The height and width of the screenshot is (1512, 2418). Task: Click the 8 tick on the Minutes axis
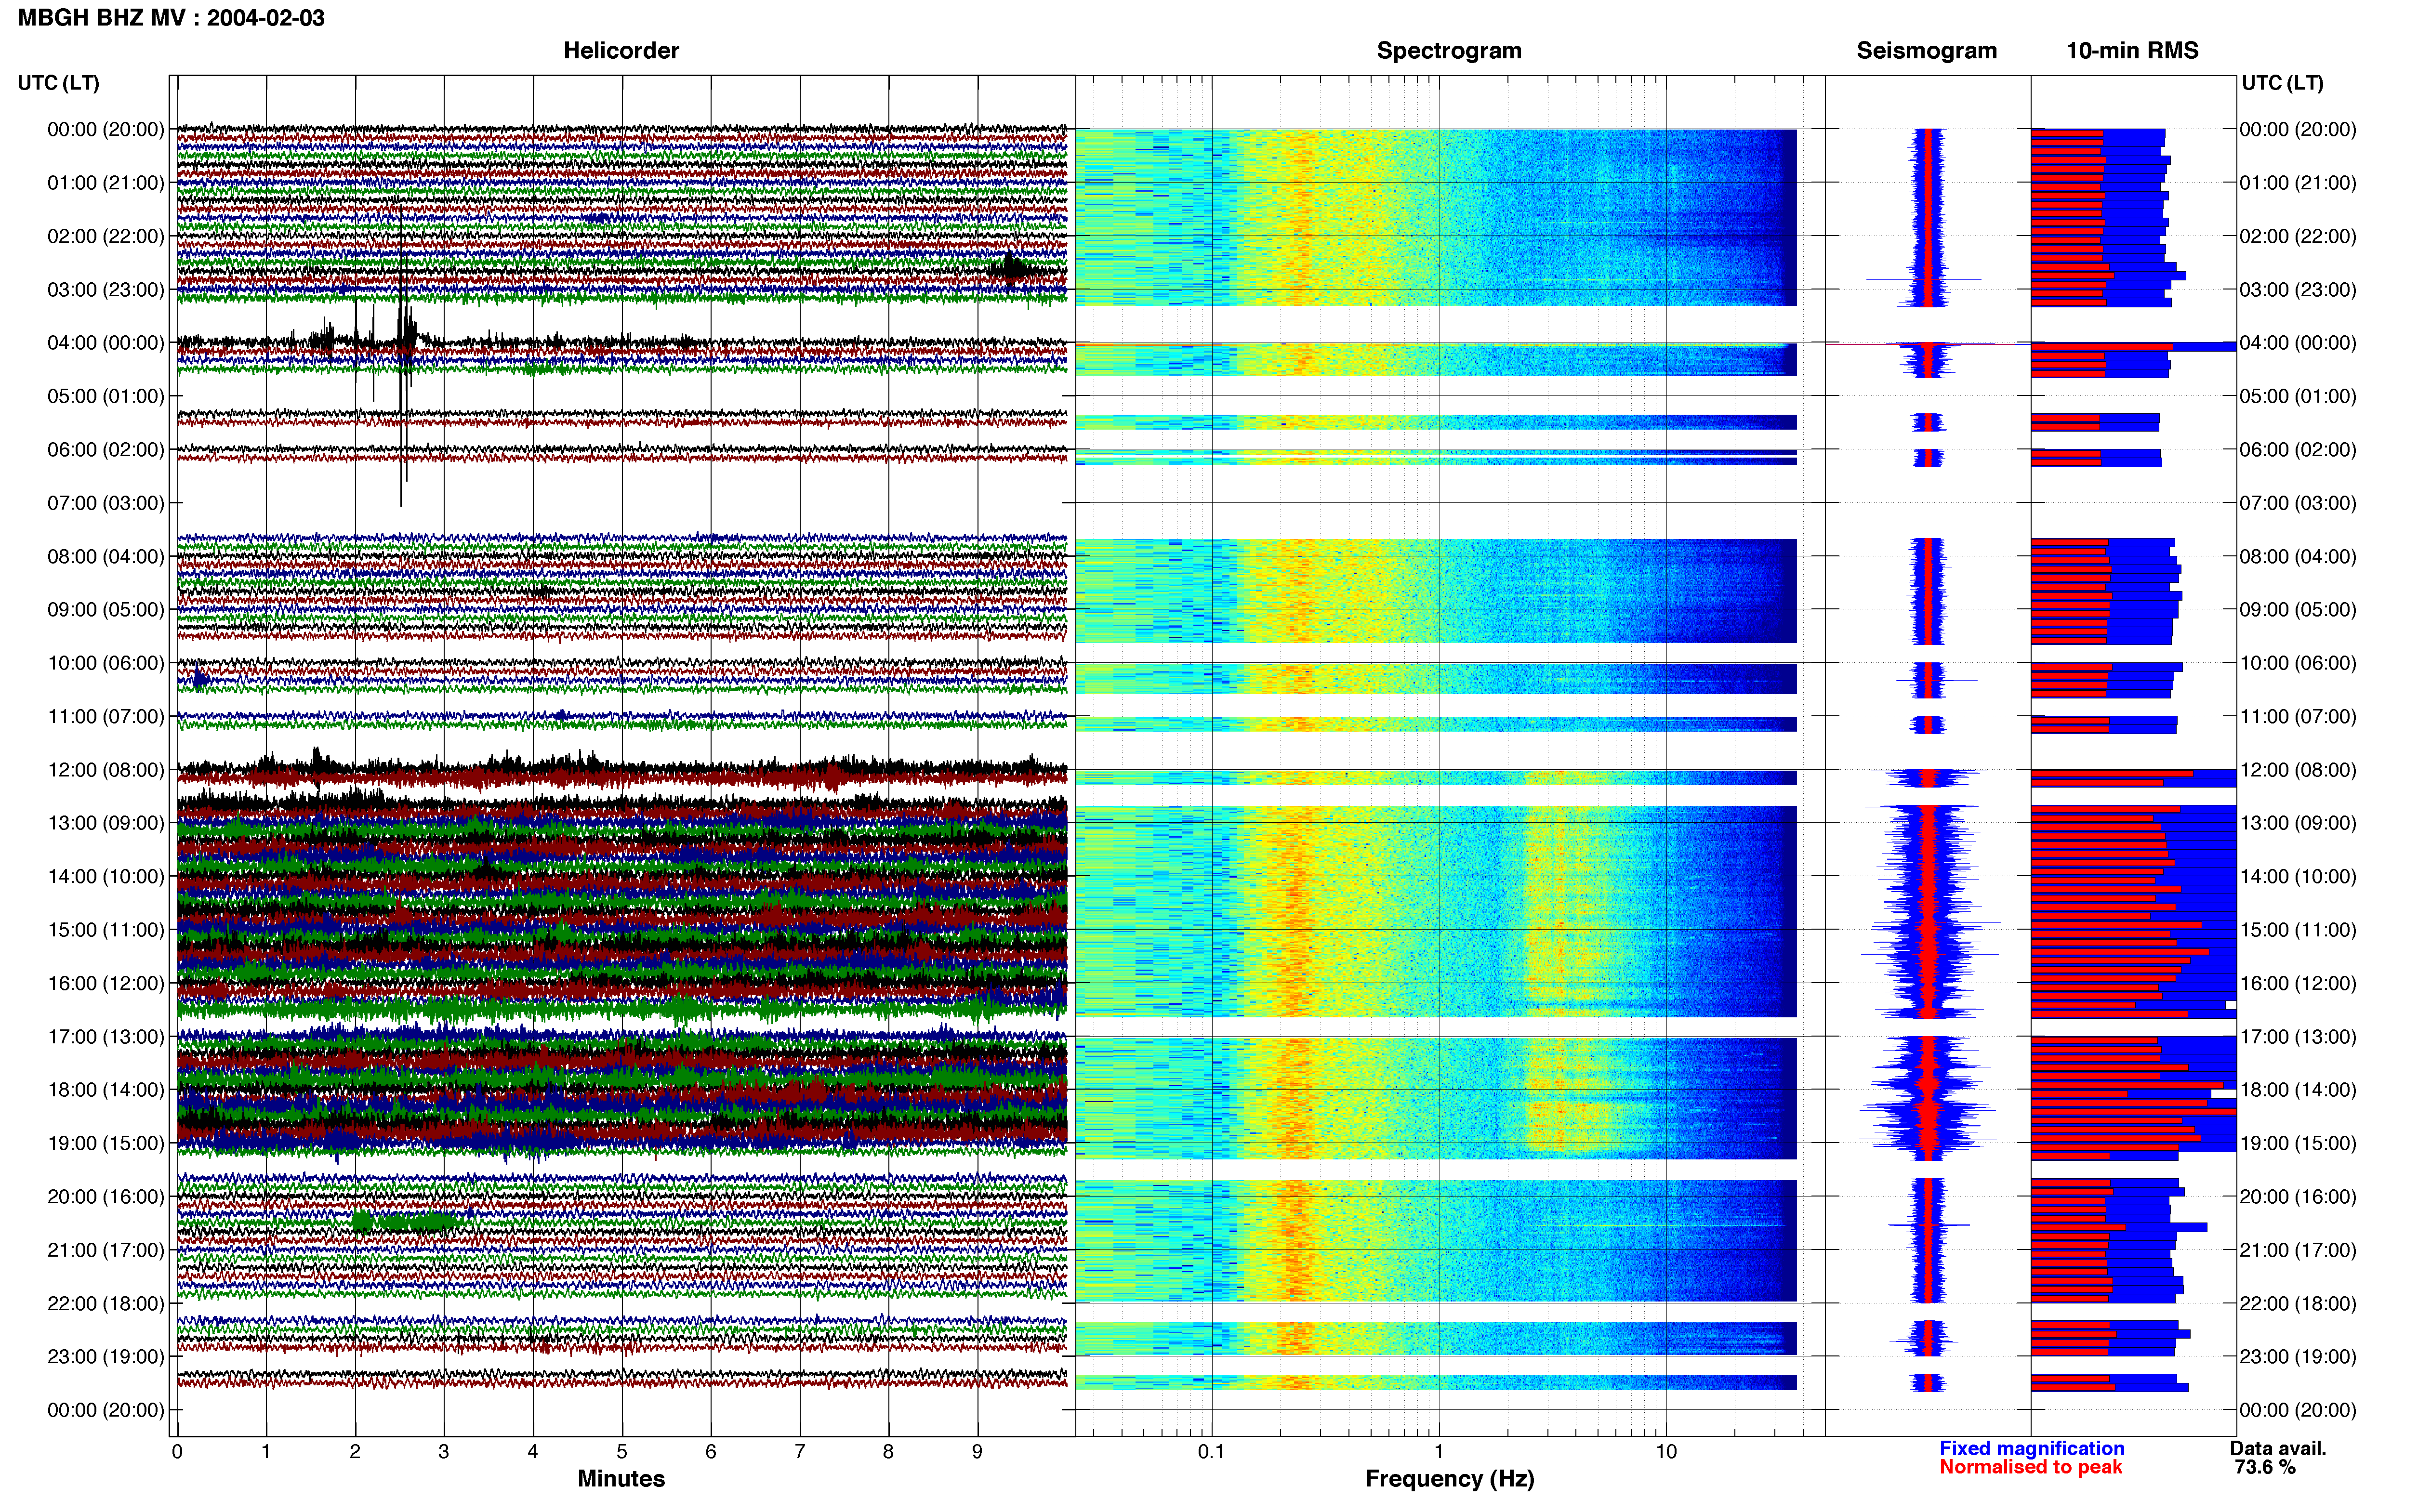888,1451
